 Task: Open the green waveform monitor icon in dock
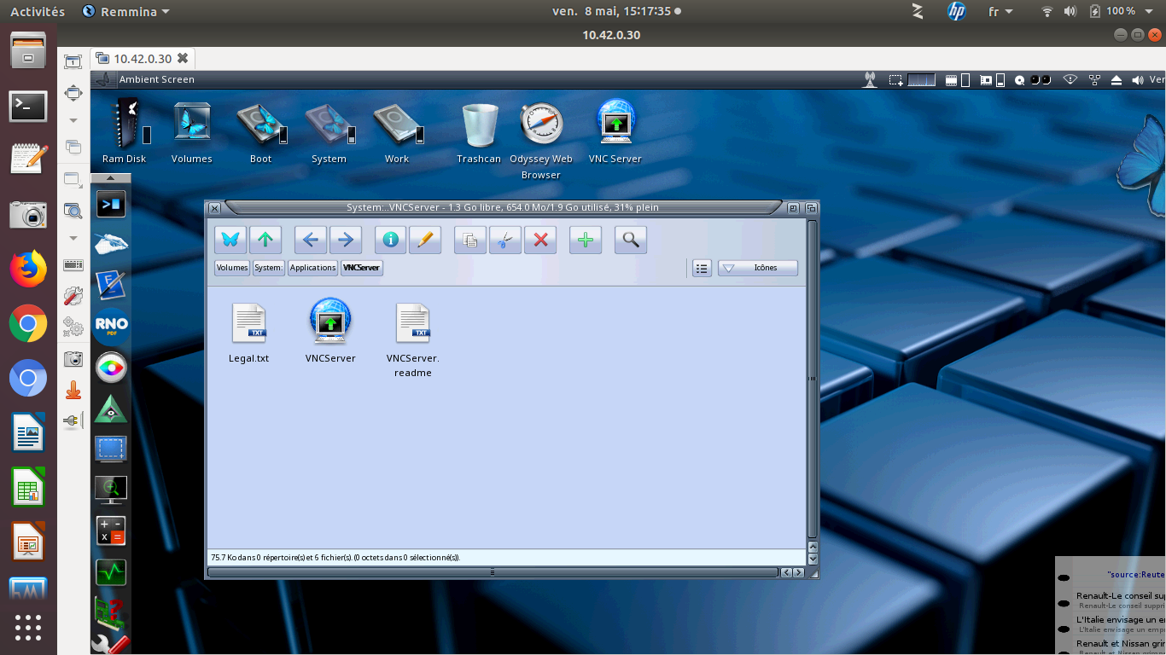[111, 571]
